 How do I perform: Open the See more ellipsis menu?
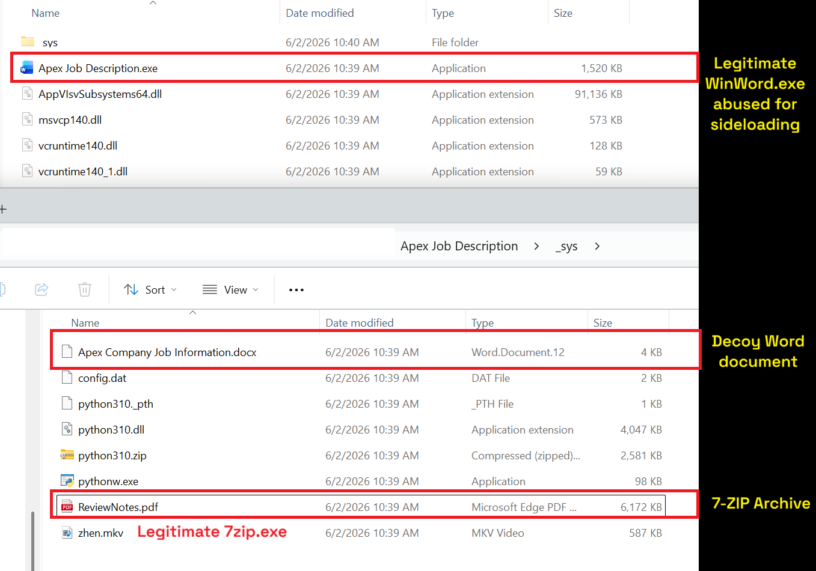pos(296,290)
